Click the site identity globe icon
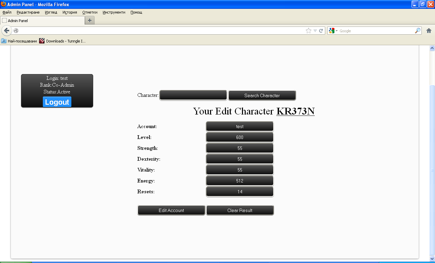 pyautogui.click(x=16, y=31)
